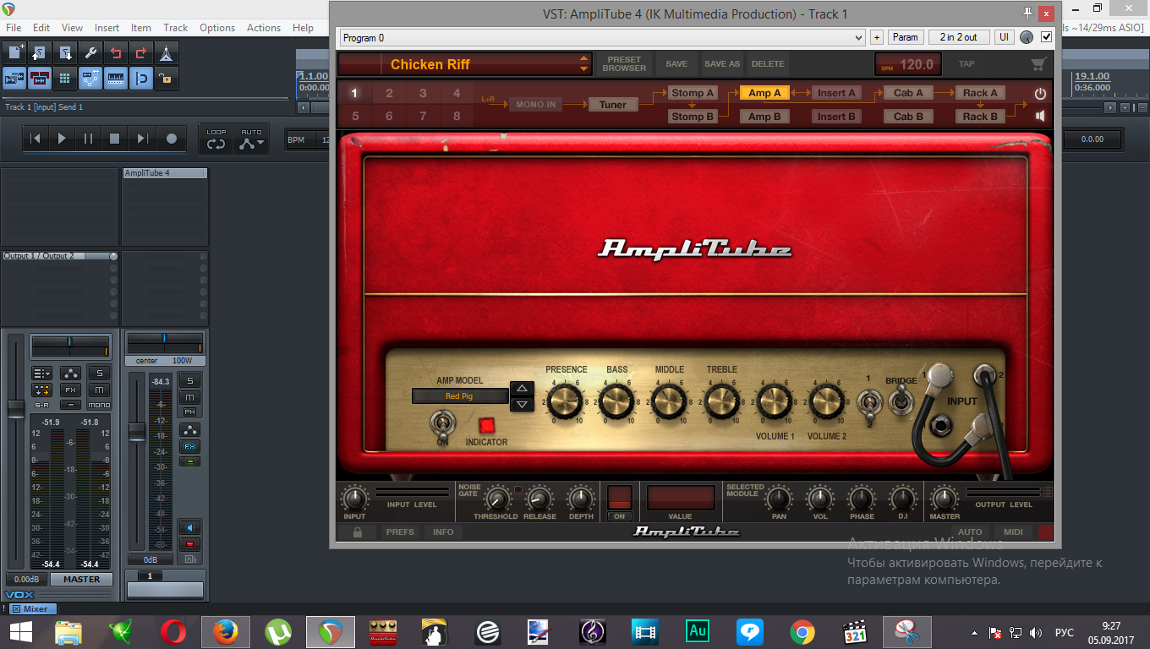Click the transport Play button
Screen dimensions: 1150x649
[x=62, y=139]
